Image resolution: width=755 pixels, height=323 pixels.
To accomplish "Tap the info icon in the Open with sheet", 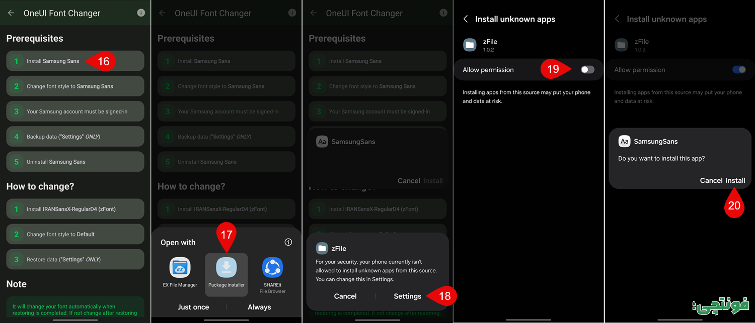I will pyautogui.click(x=288, y=242).
